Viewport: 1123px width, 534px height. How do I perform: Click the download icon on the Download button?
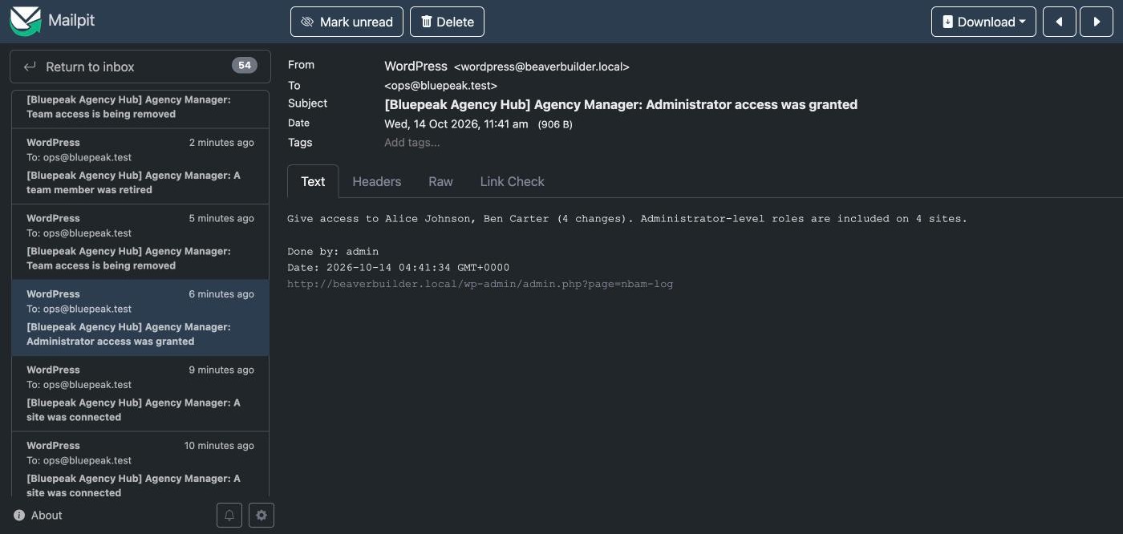(x=948, y=22)
